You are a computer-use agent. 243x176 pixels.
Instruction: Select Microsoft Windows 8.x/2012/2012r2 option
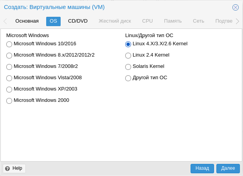tap(9, 55)
